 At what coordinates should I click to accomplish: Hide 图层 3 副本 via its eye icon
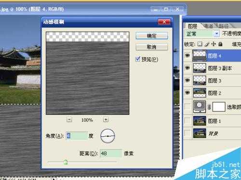tap(187, 68)
